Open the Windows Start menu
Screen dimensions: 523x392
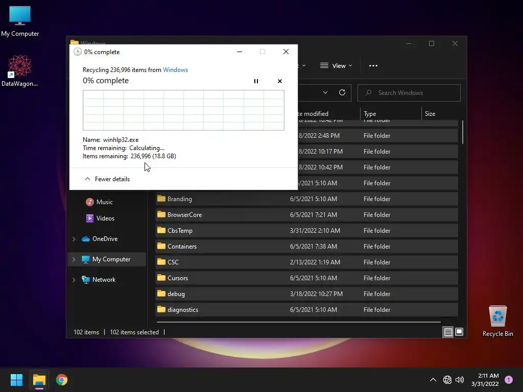click(16, 380)
